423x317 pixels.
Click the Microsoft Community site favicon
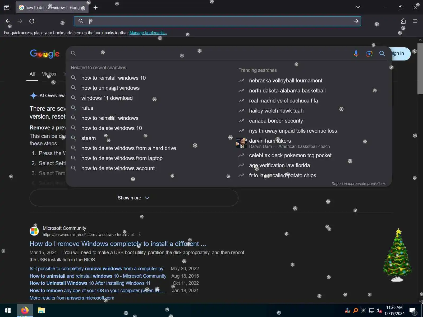coord(34,231)
